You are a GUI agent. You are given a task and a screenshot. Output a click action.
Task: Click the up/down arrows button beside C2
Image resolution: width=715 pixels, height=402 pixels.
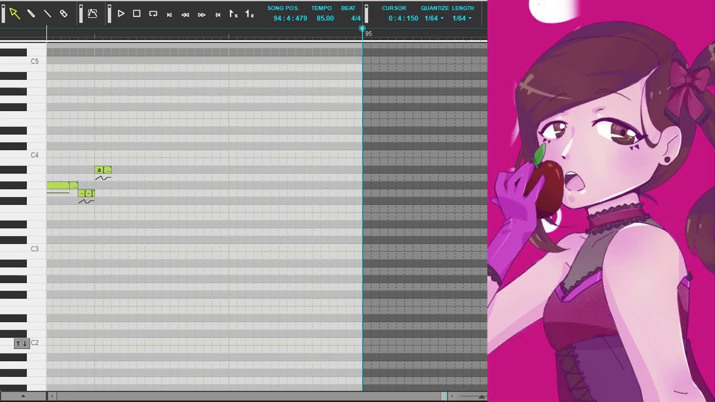pyautogui.click(x=21, y=343)
